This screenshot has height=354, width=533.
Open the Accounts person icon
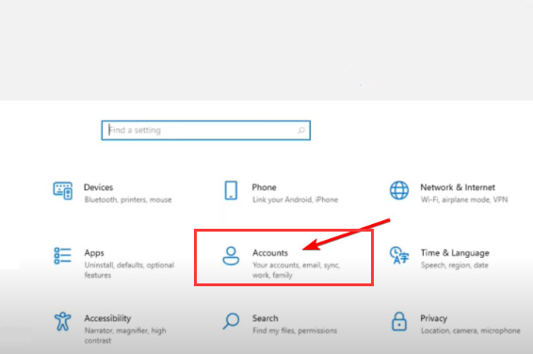[231, 256]
